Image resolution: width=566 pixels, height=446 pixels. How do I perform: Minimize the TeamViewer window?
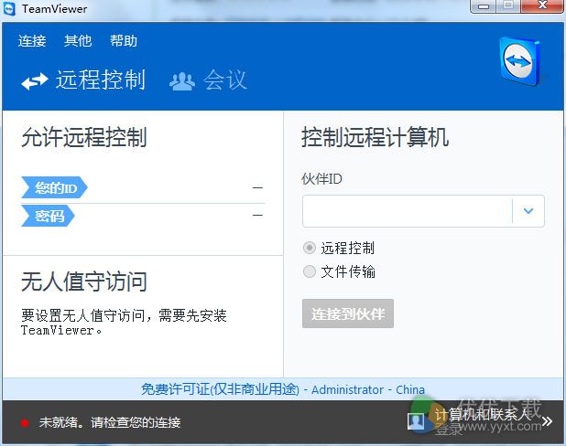pos(484,6)
